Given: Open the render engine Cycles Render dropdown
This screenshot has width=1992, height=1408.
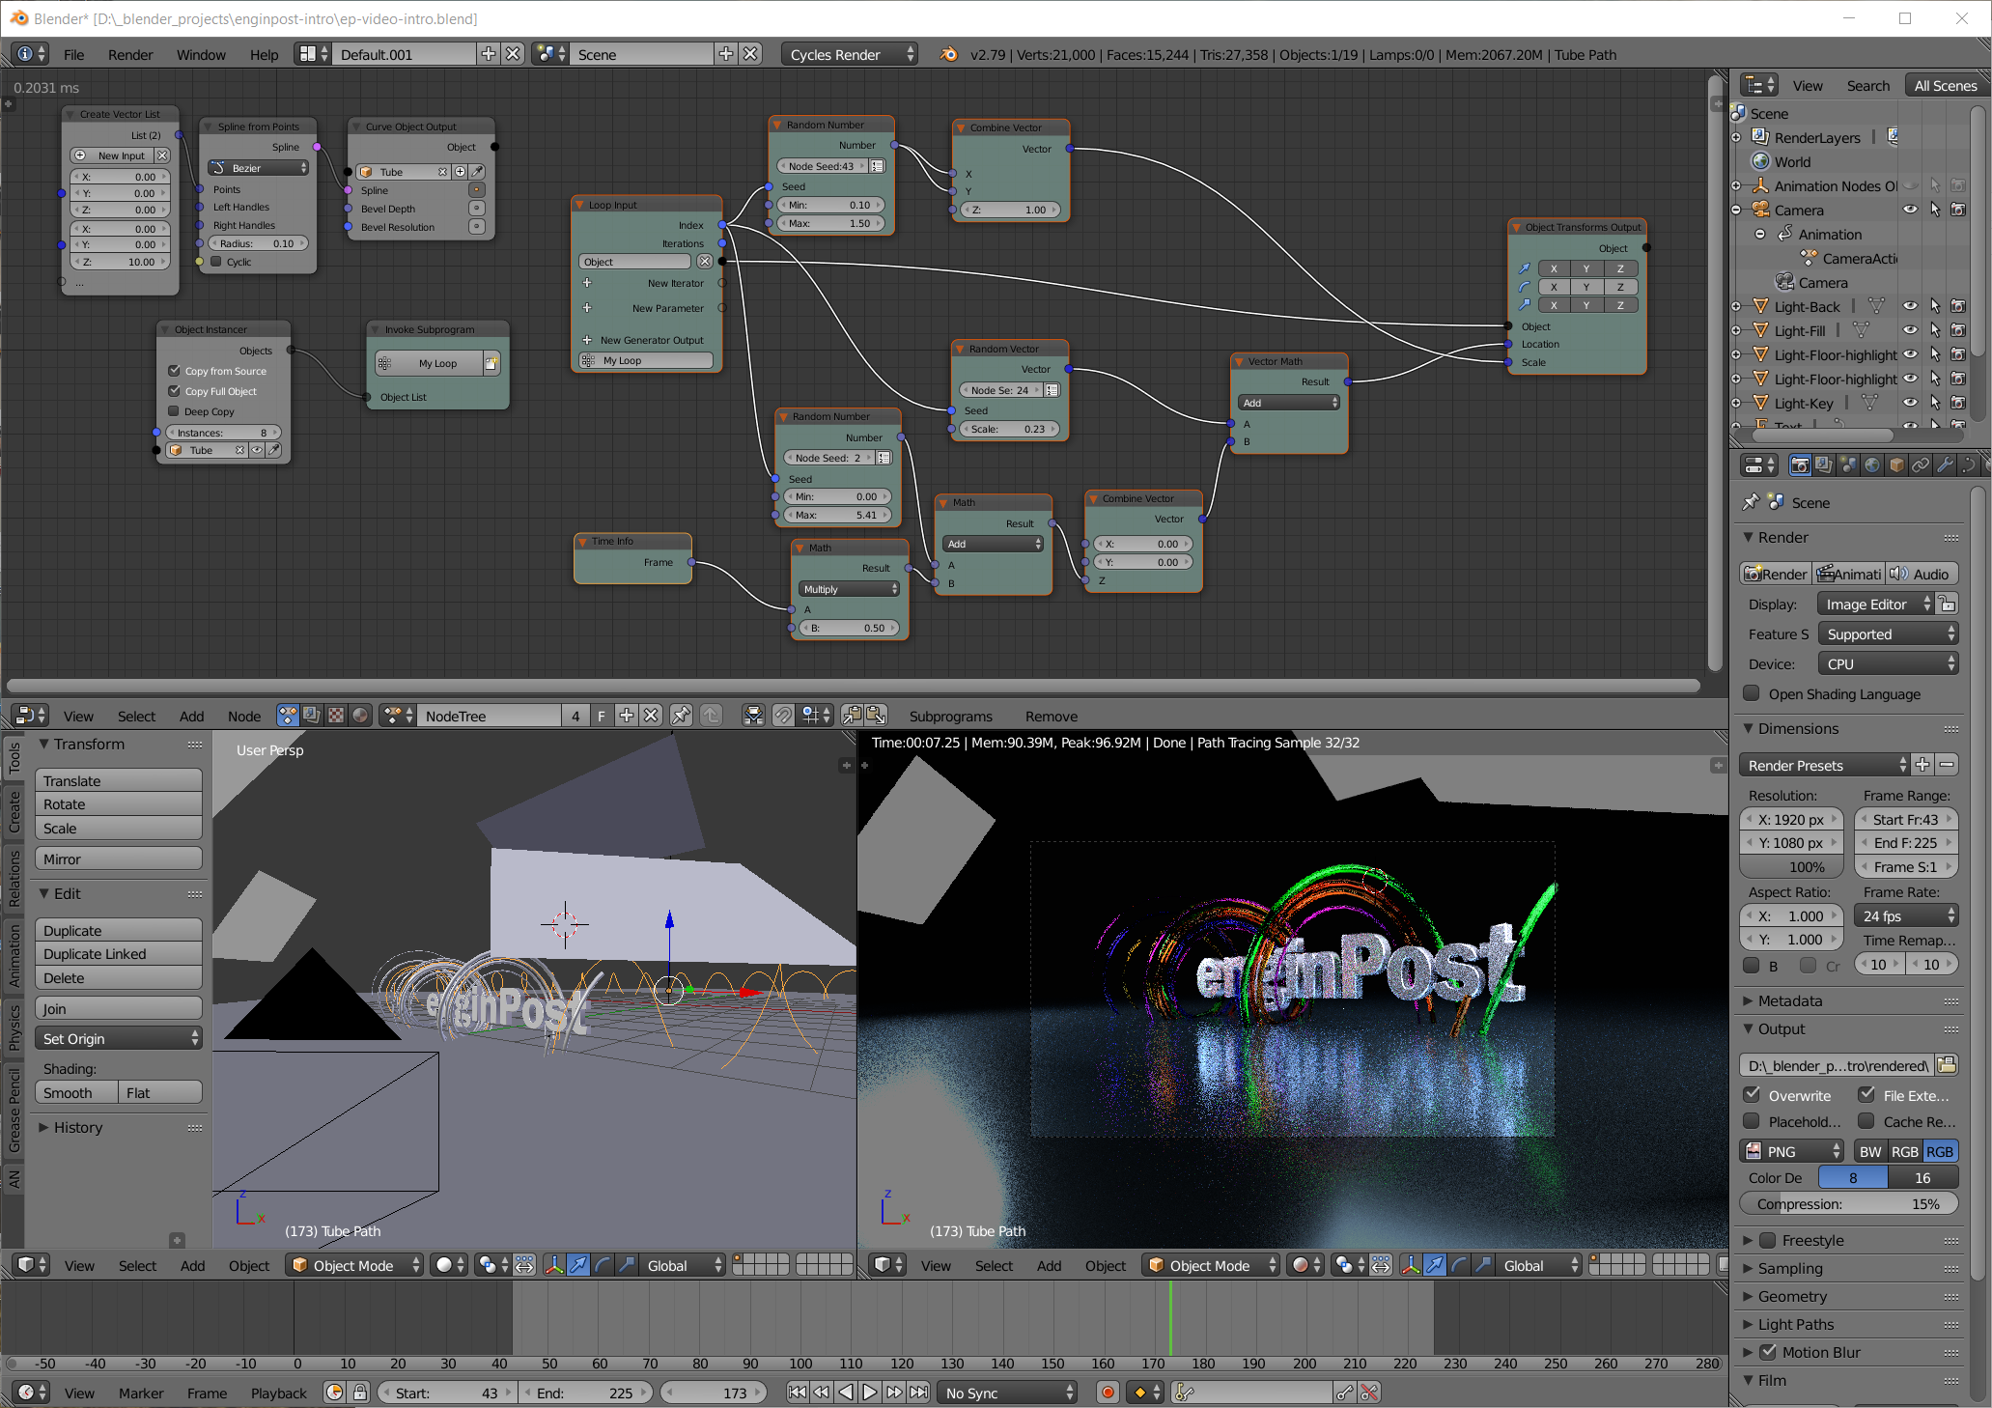Looking at the screenshot, I should pos(850,54).
